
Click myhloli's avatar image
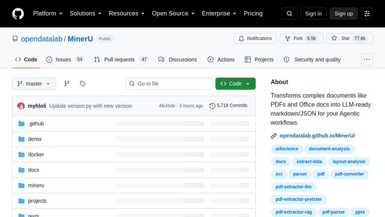21,106
